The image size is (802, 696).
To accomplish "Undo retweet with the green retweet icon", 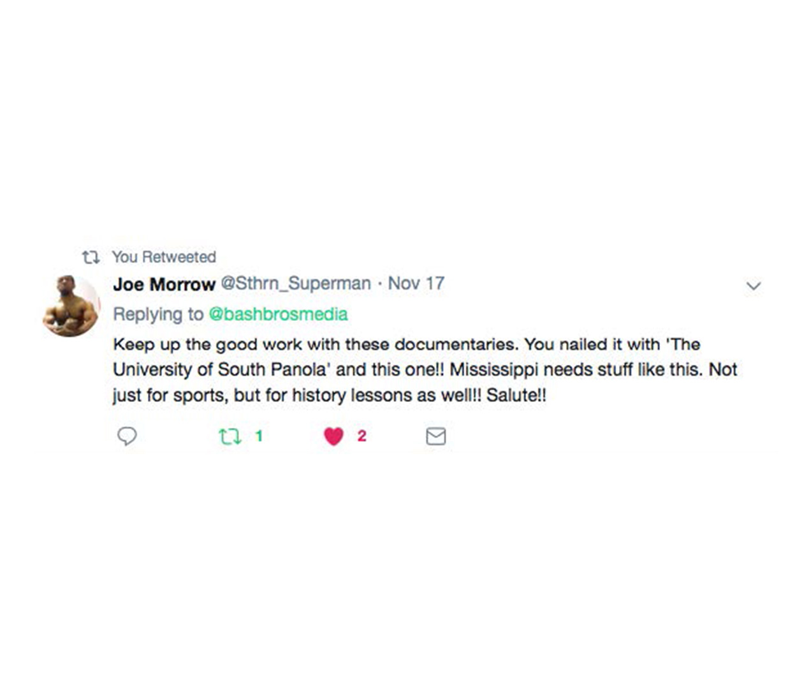I will pos(230,436).
